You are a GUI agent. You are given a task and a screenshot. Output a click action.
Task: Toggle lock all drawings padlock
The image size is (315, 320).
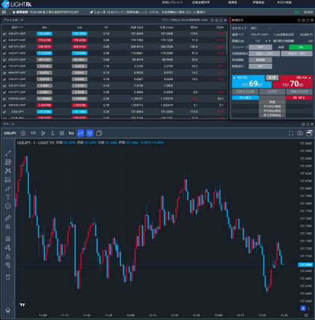(x=8, y=256)
